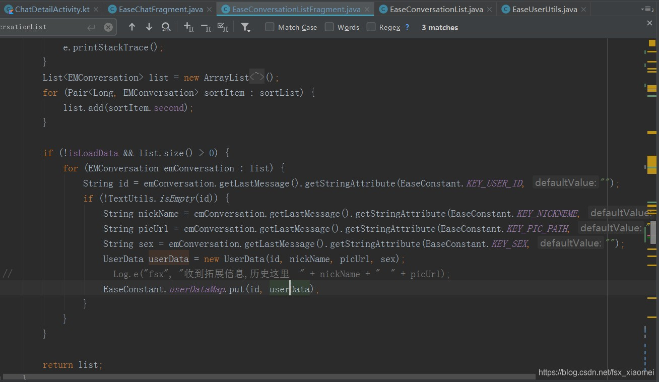Select all occurrences icon

pyautogui.click(x=223, y=27)
